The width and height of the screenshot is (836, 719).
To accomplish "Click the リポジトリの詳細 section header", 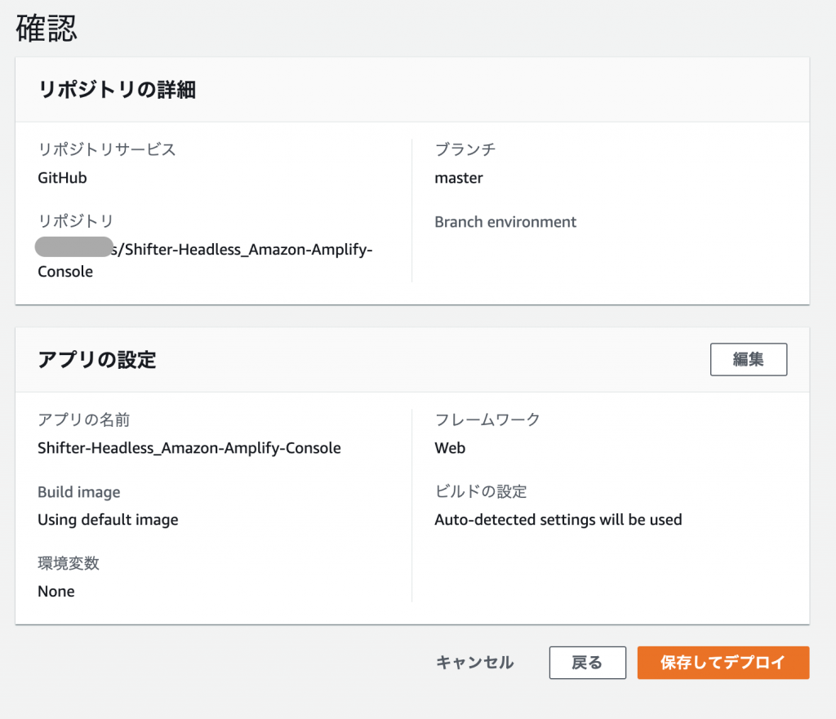I will pyautogui.click(x=117, y=90).
